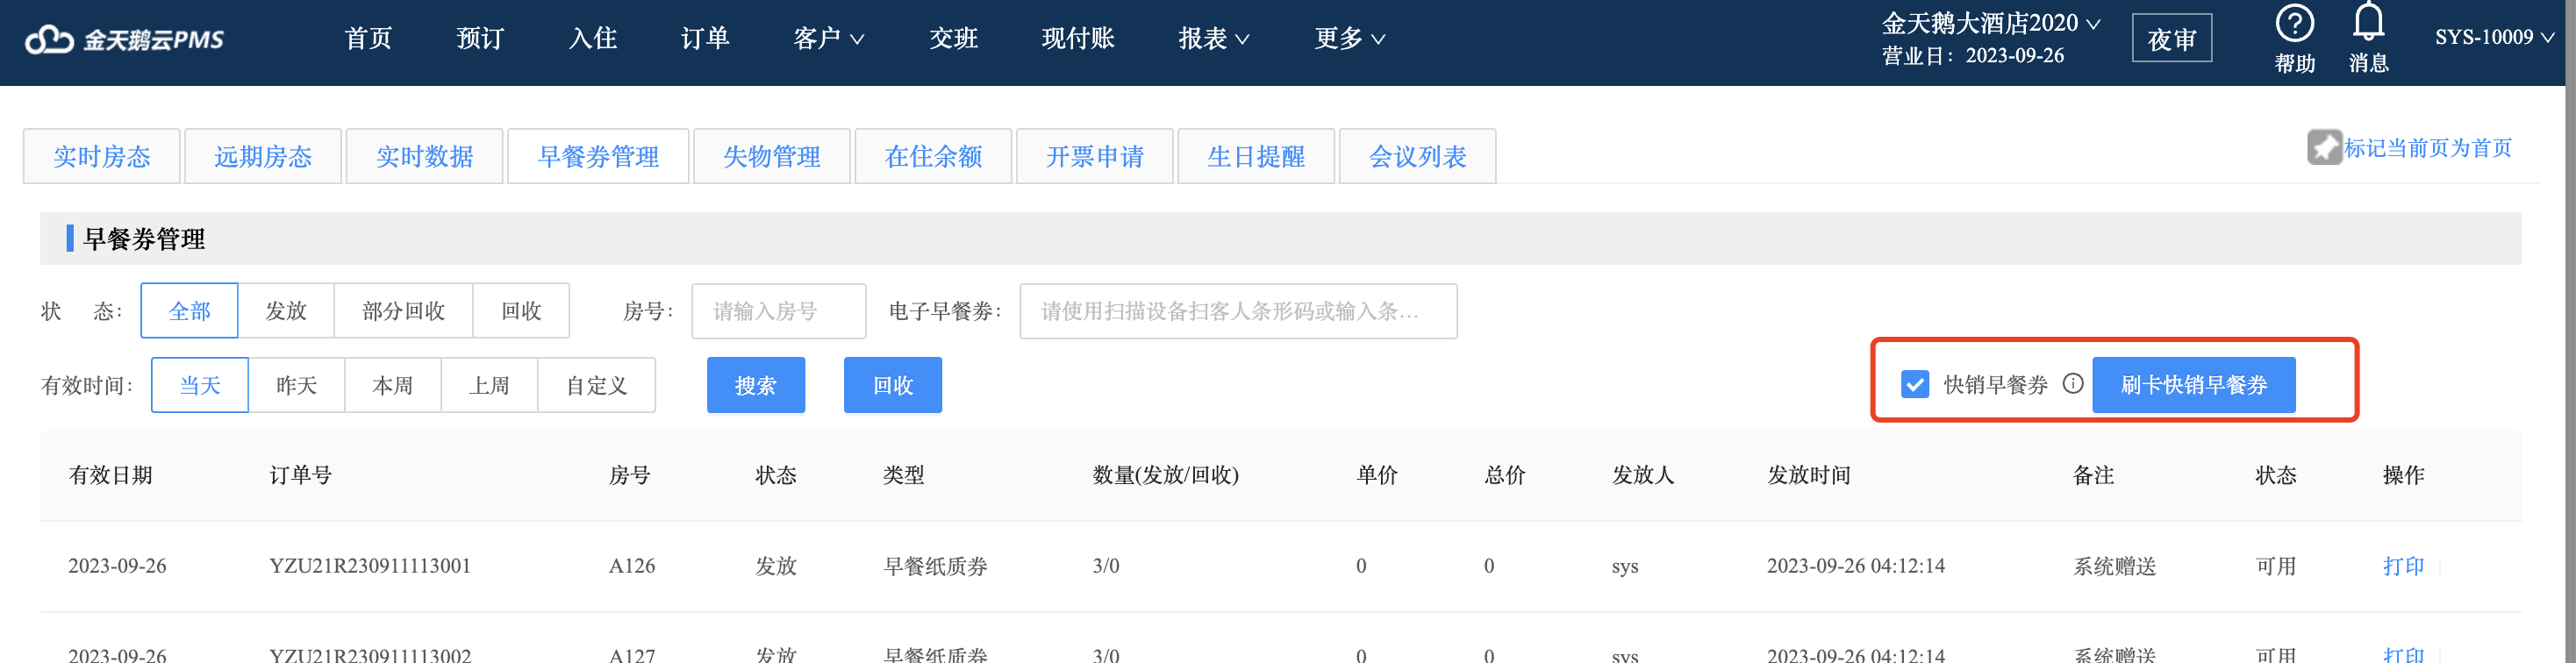Open 预订 in the top navigation
The image size is (2576, 663).
(480, 39)
